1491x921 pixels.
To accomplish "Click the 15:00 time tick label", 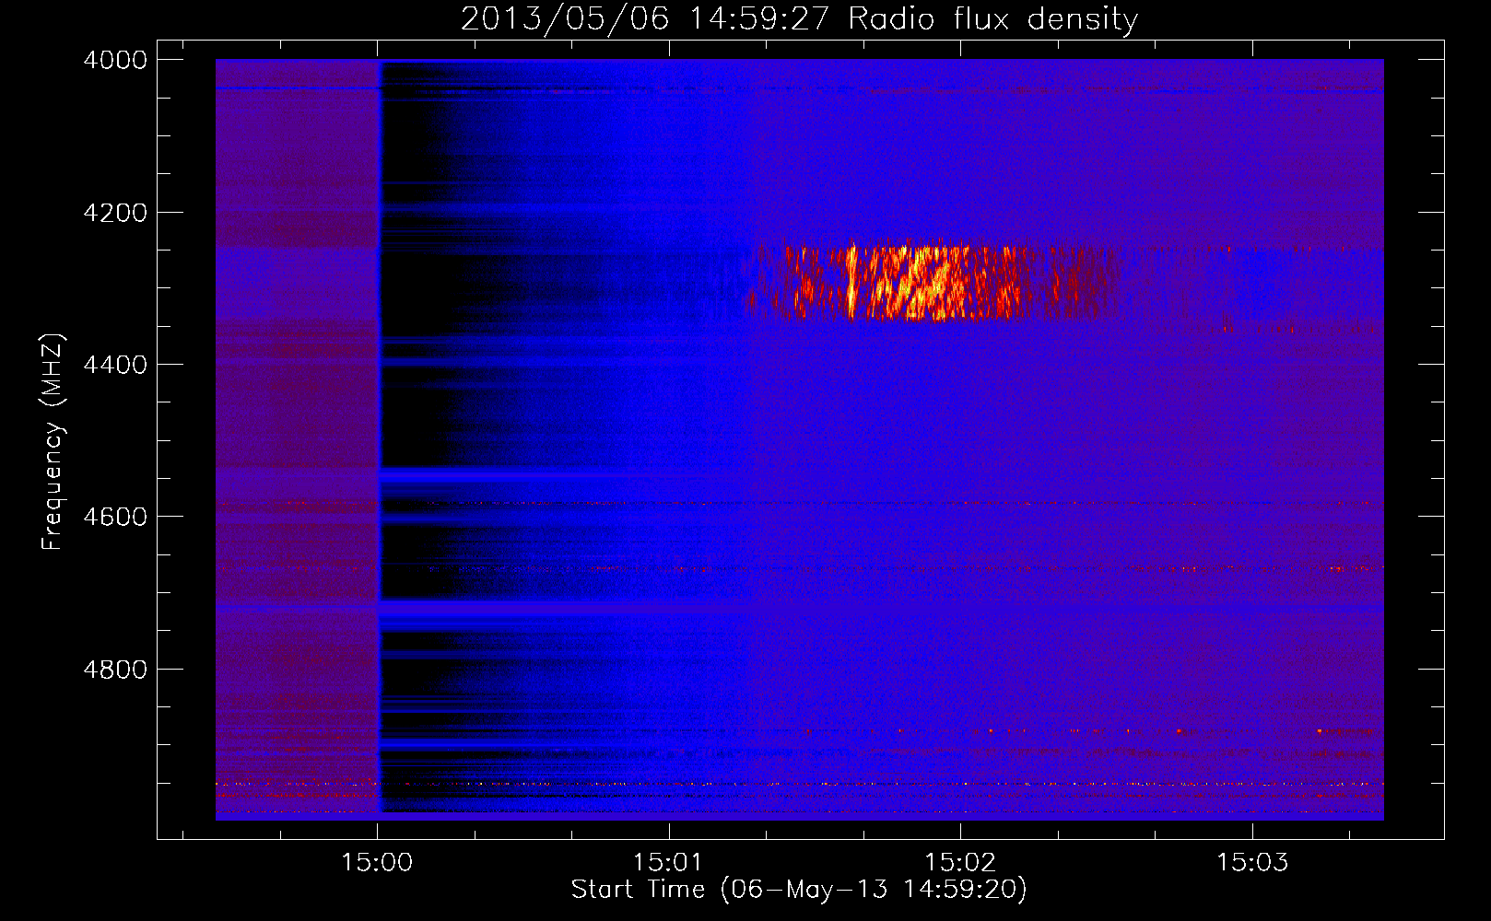I will tap(377, 863).
